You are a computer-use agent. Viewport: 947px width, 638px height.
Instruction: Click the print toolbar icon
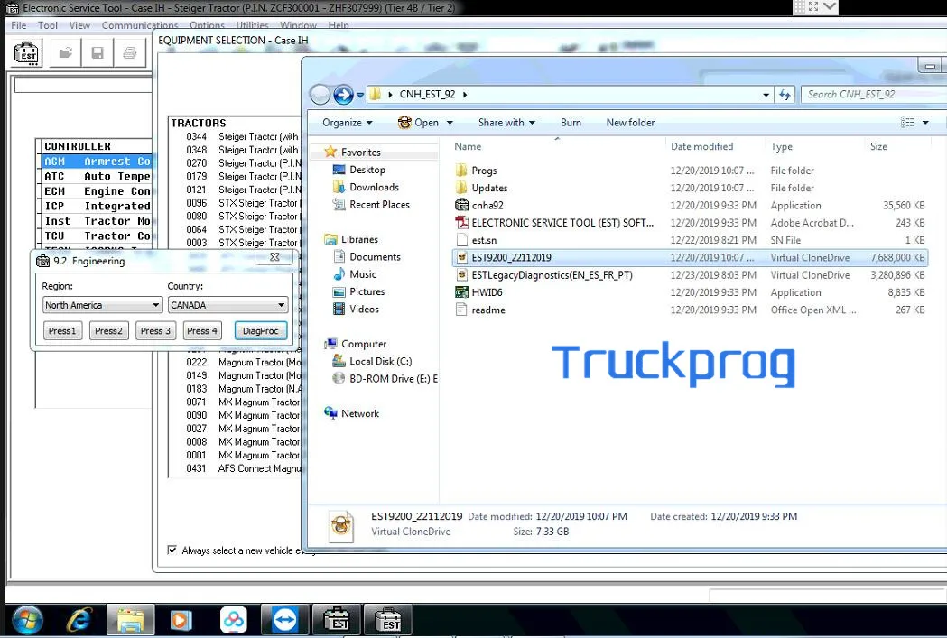(130, 53)
